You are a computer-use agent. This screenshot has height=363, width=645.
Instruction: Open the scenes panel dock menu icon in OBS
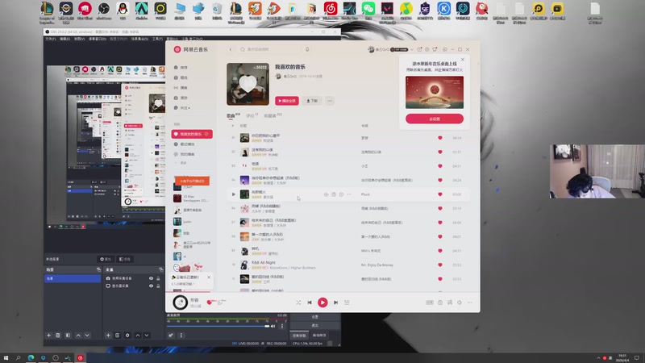coord(98,269)
